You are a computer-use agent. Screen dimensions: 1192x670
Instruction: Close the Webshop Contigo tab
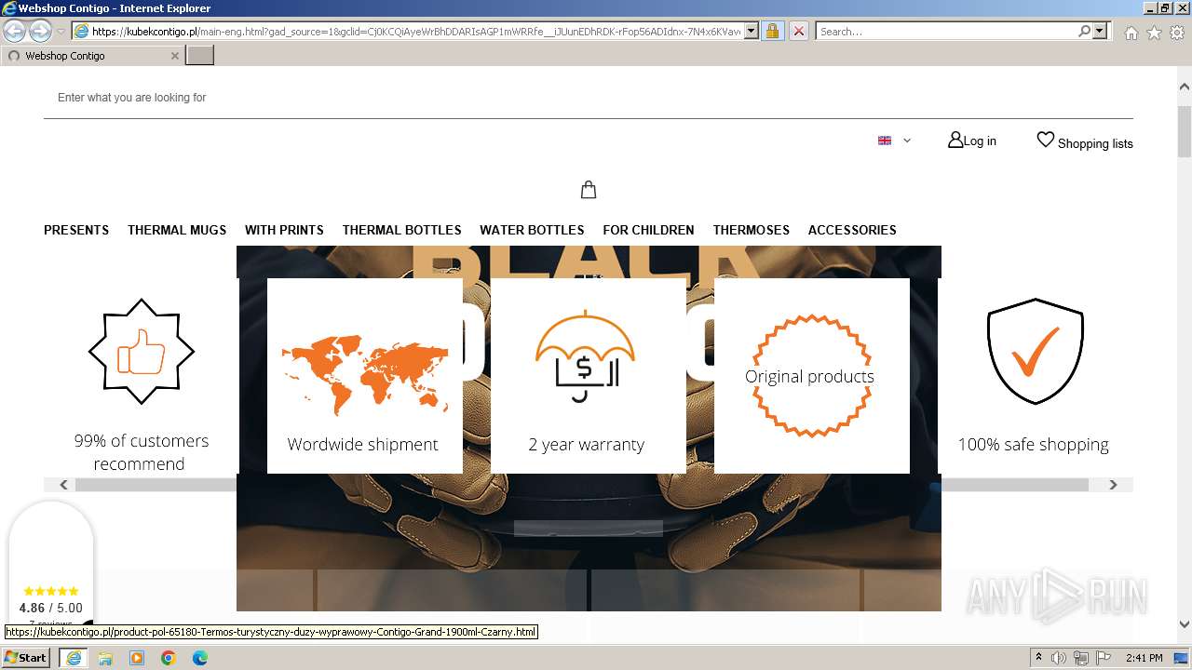click(x=174, y=56)
